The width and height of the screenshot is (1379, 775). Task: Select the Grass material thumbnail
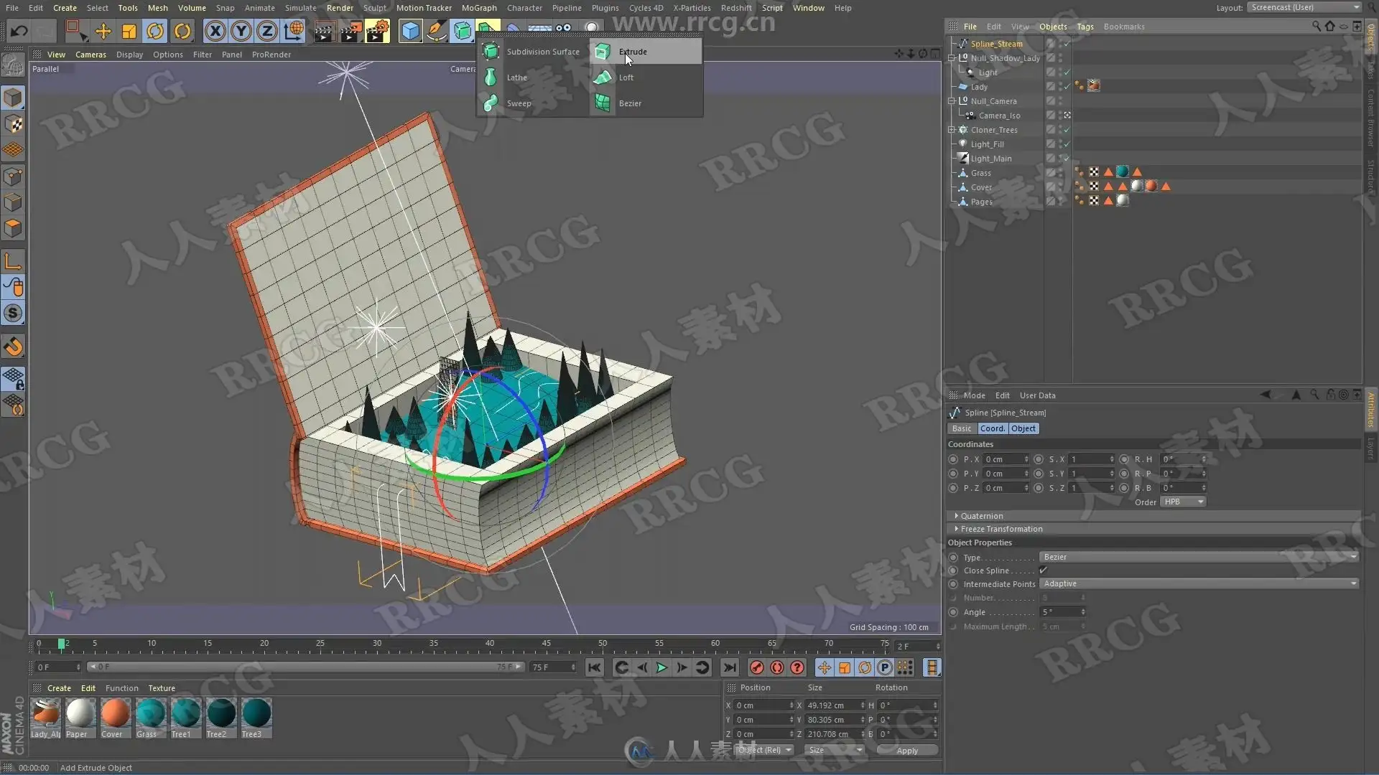coord(150,718)
